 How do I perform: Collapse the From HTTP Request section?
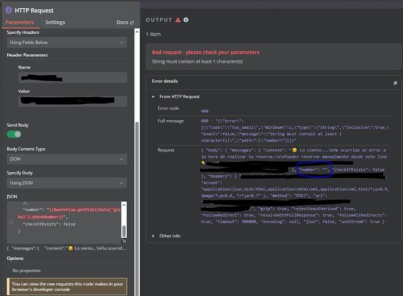pyautogui.click(x=153, y=96)
